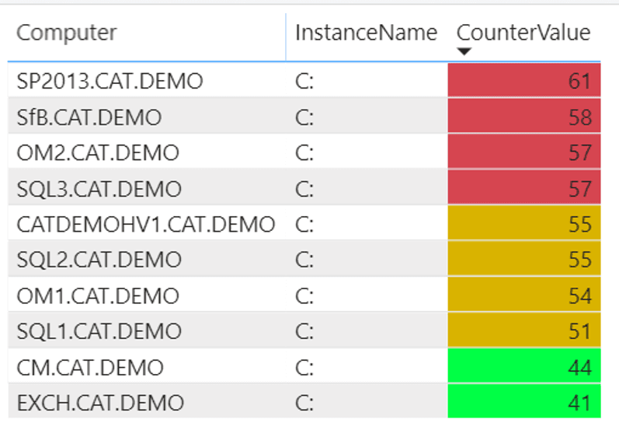Viewport: 619px width, 430px height.
Task: Sort by the Computer column header
Action: pyautogui.click(x=67, y=33)
